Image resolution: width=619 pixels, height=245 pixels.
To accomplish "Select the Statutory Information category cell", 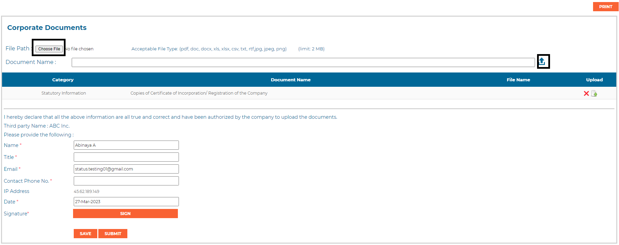I will pos(64,93).
